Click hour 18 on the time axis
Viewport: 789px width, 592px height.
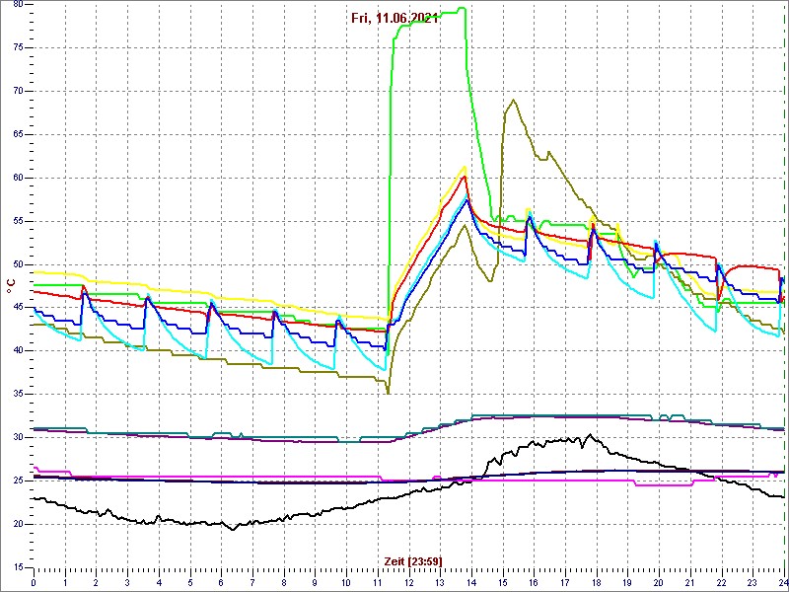point(597,582)
